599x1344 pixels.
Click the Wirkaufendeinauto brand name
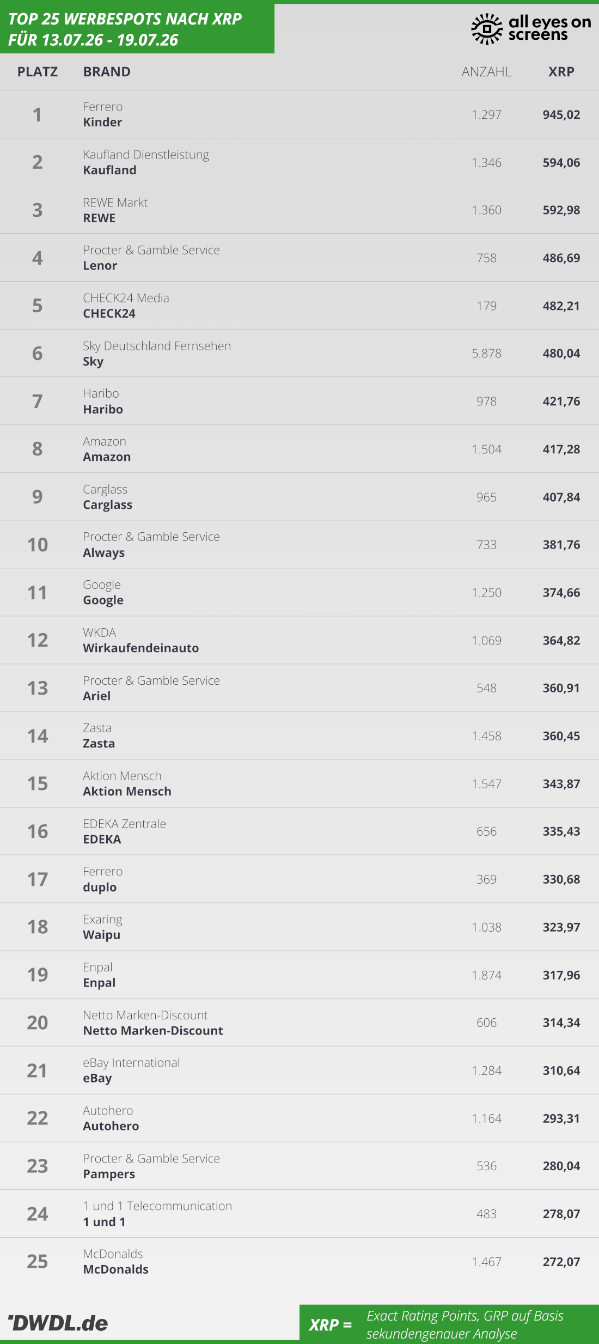(x=140, y=648)
